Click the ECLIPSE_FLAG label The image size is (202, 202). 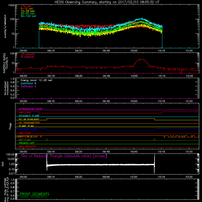click(28, 130)
